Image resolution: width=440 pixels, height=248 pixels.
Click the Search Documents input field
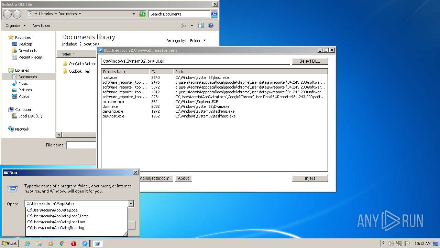pos(179,14)
